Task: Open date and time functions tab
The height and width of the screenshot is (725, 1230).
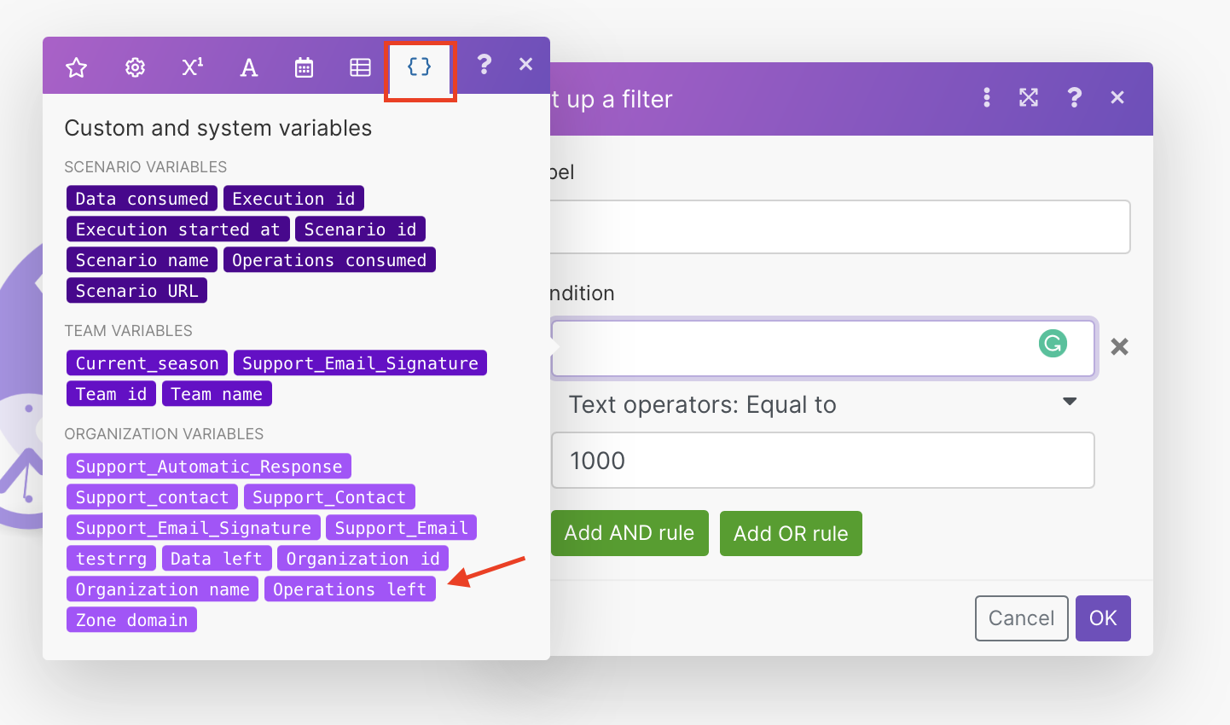Action: (x=304, y=67)
